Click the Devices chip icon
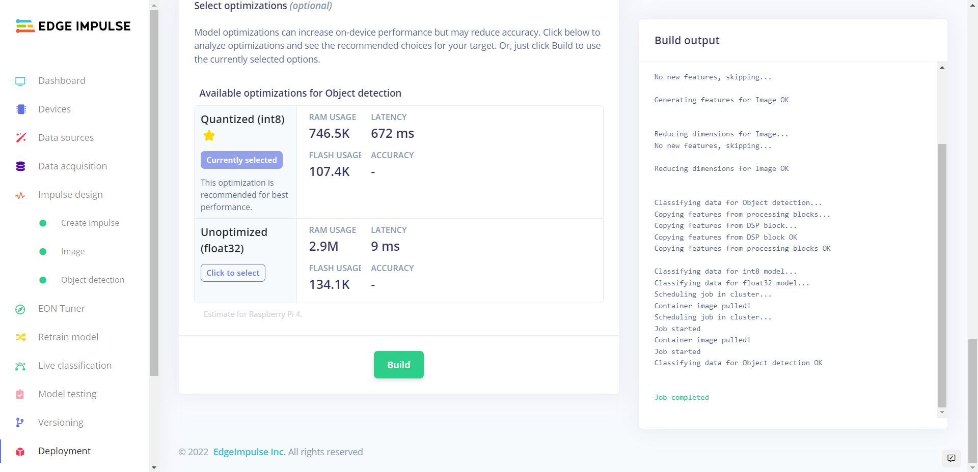The height and width of the screenshot is (472, 978). pyautogui.click(x=20, y=109)
